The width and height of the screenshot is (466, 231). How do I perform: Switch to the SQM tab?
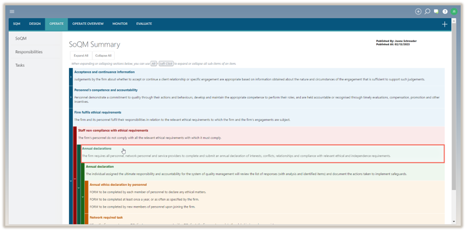(x=17, y=24)
